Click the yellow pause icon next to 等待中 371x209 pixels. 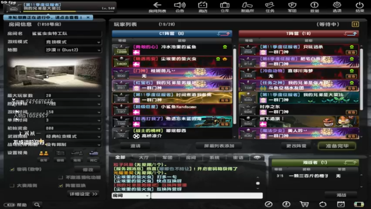pos(355,24)
